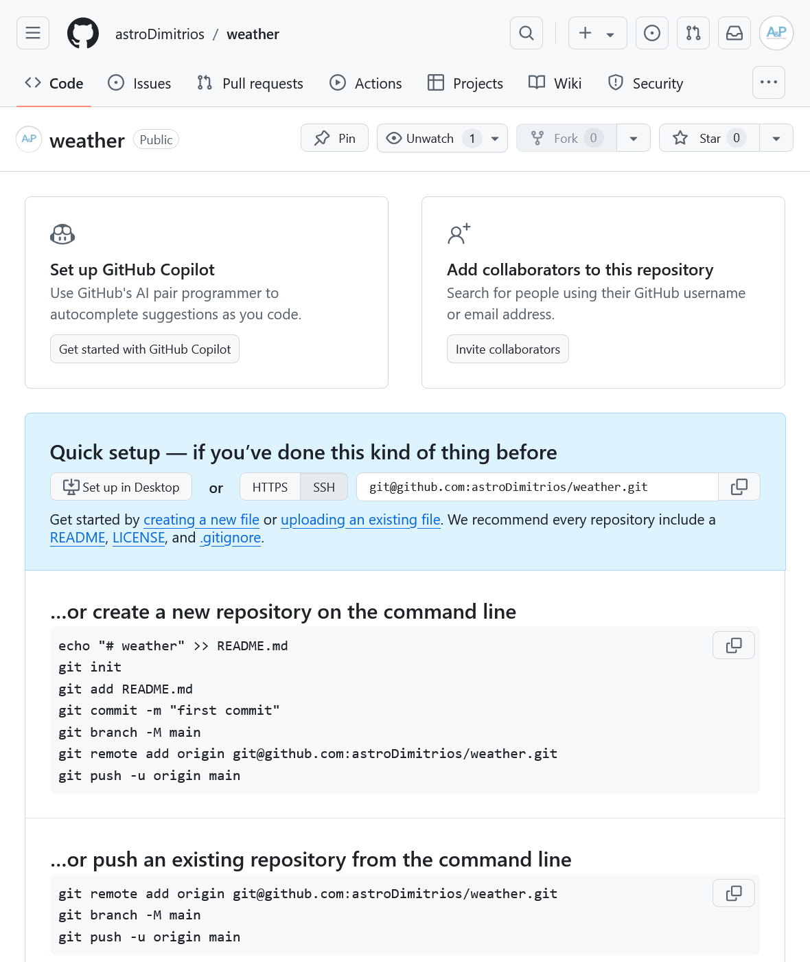Click the weather repository breadcrumb link
The image size is (810, 962).
point(253,34)
